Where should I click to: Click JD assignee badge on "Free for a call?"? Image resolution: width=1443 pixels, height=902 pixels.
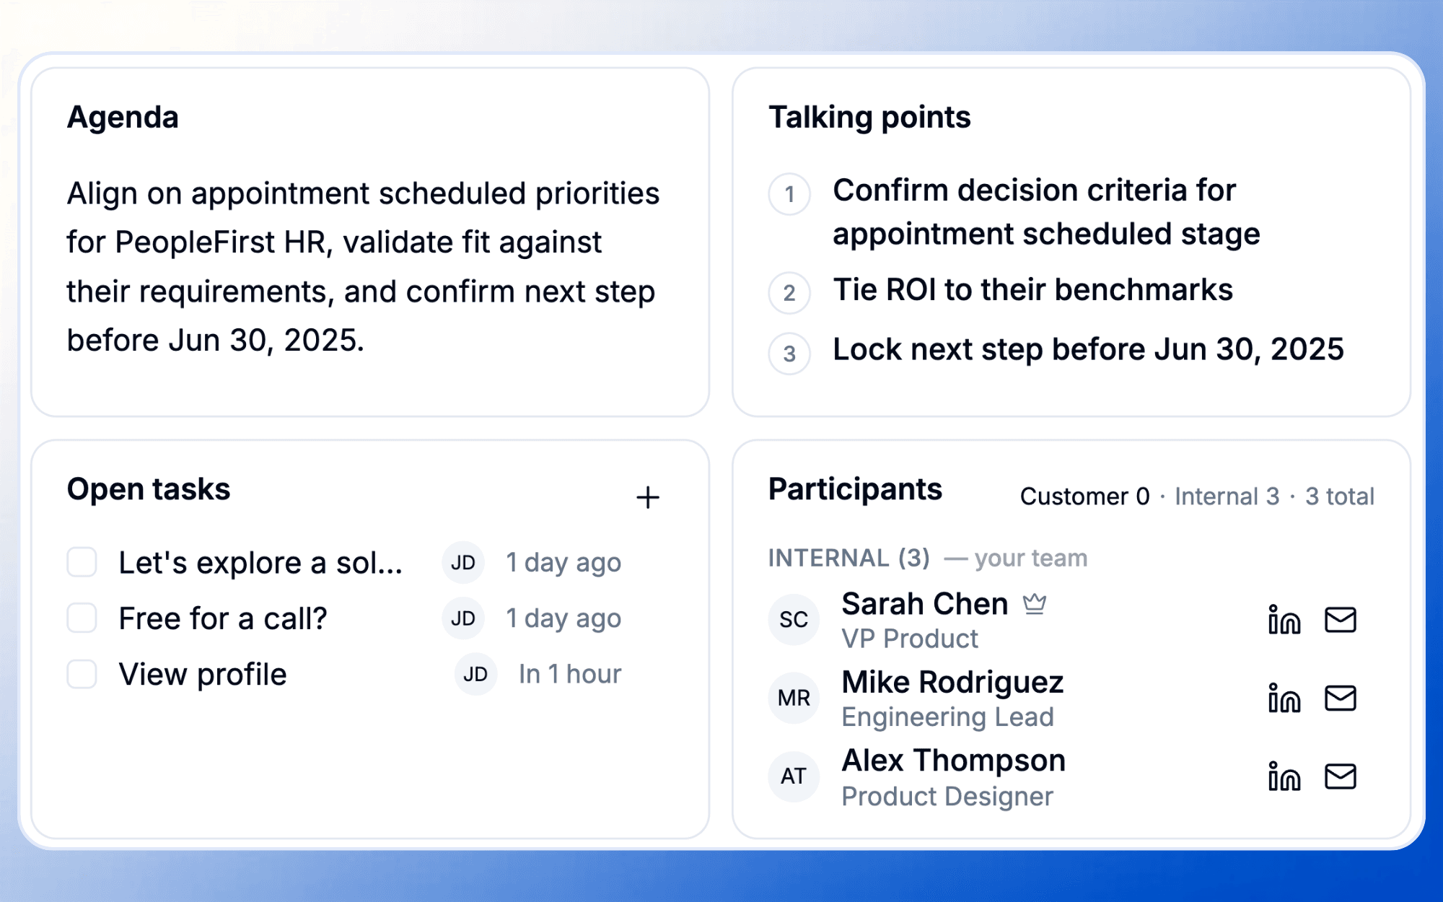[463, 618]
